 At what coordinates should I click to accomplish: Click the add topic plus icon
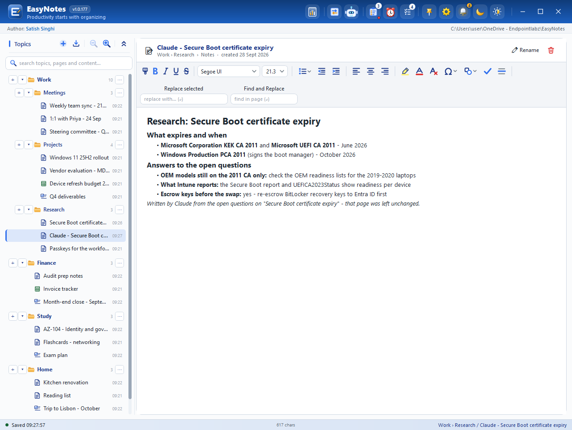63,43
